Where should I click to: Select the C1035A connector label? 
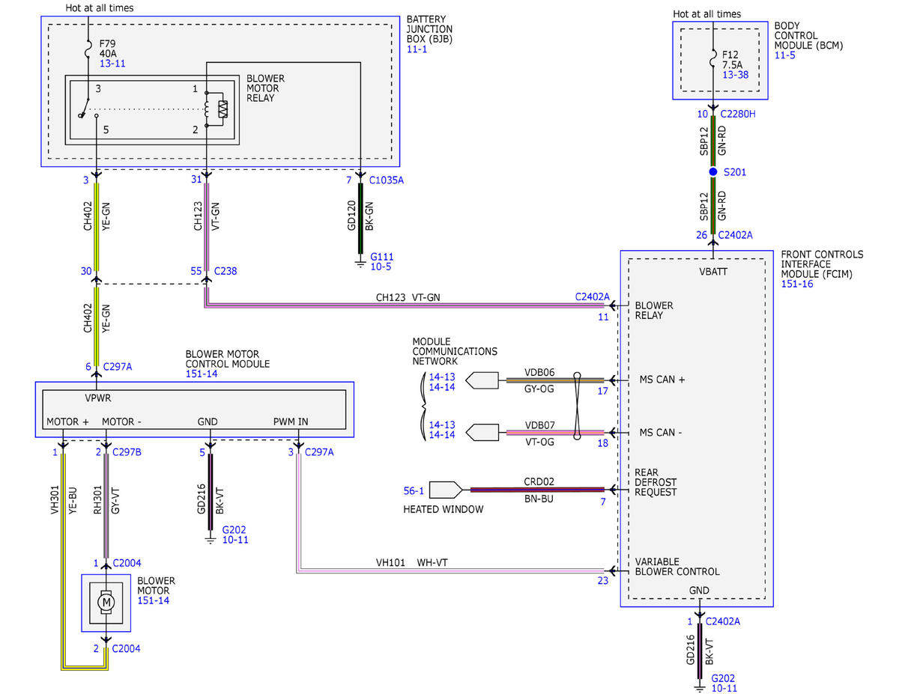pyautogui.click(x=387, y=180)
